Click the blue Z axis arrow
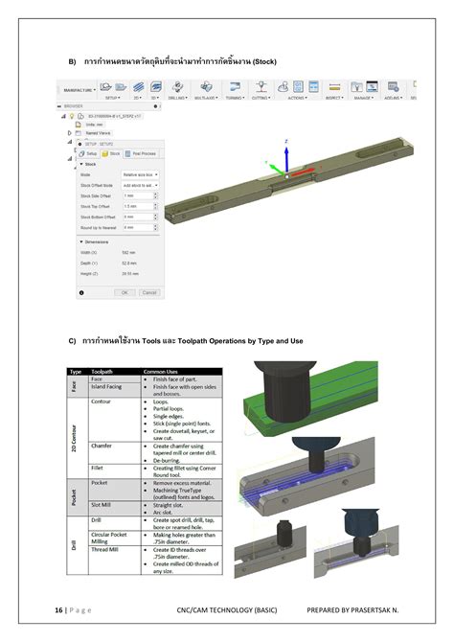Image resolution: width=454 pixels, height=642 pixels. point(286,158)
